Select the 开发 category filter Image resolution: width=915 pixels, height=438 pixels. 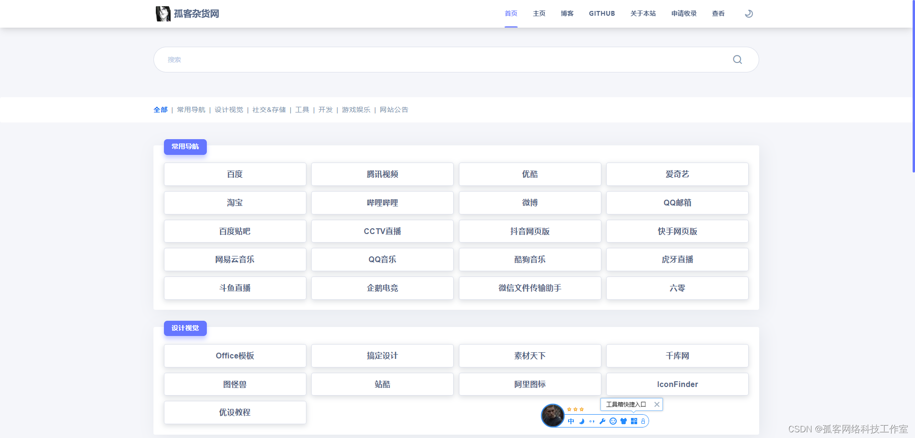pyautogui.click(x=325, y=110)
